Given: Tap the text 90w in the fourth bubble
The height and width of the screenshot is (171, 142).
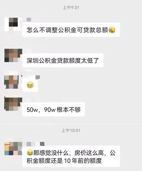Looking at the screenshot, I should pos(50,109).
